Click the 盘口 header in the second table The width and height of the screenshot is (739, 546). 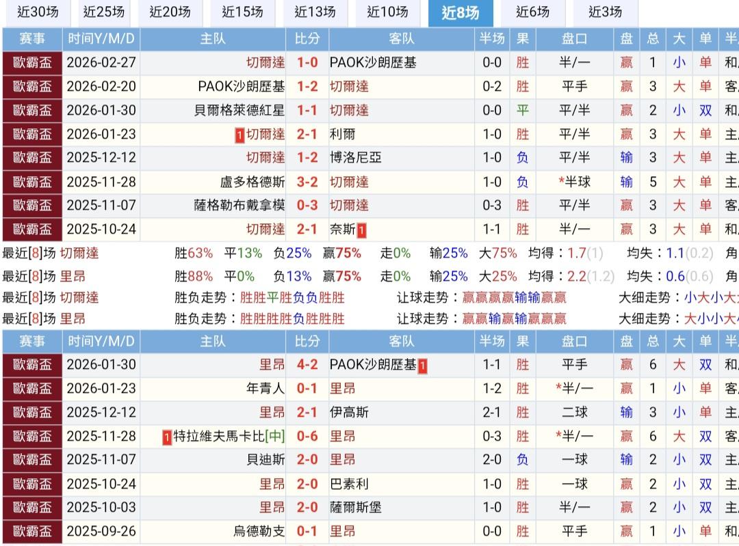pos(575,341)
